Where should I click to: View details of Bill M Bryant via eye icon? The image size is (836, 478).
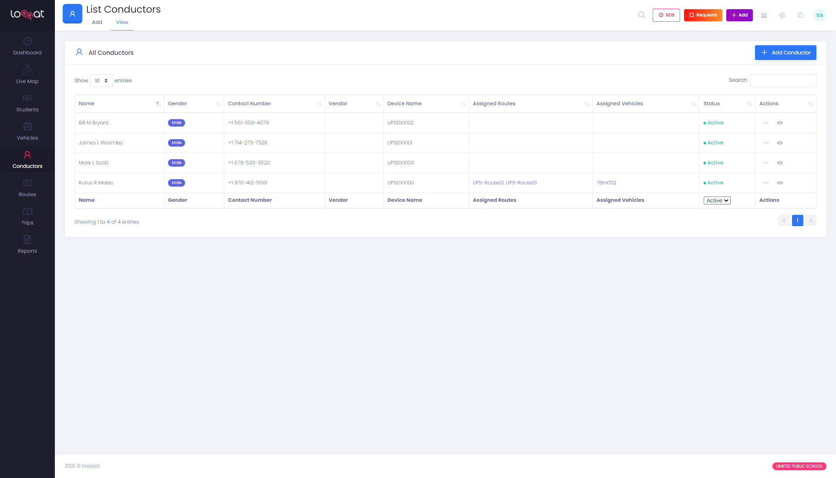click(x=780, y=123)
